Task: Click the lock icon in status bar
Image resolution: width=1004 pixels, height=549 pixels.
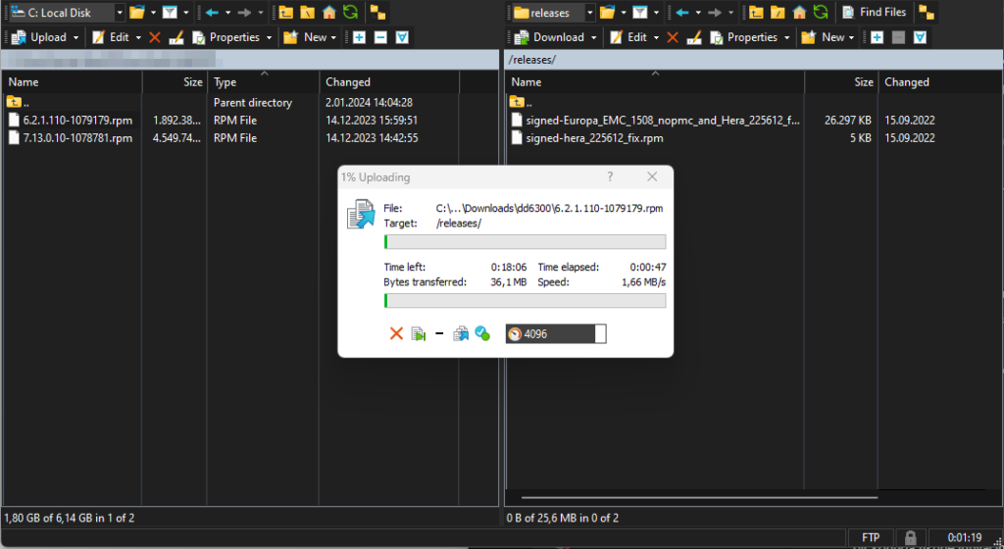Action: click(x=911, y=537)
